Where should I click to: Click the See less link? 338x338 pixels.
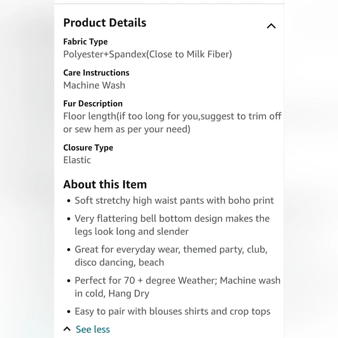click(93, 329)
